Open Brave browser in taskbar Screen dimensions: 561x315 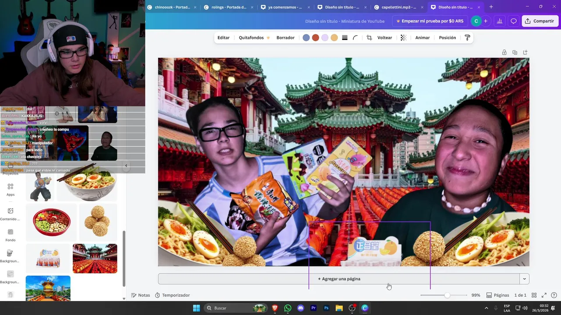click(x=275, y=308)
